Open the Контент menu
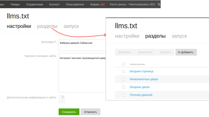The image size is (209, 117). pyautogui.click(x=54, y=4)
